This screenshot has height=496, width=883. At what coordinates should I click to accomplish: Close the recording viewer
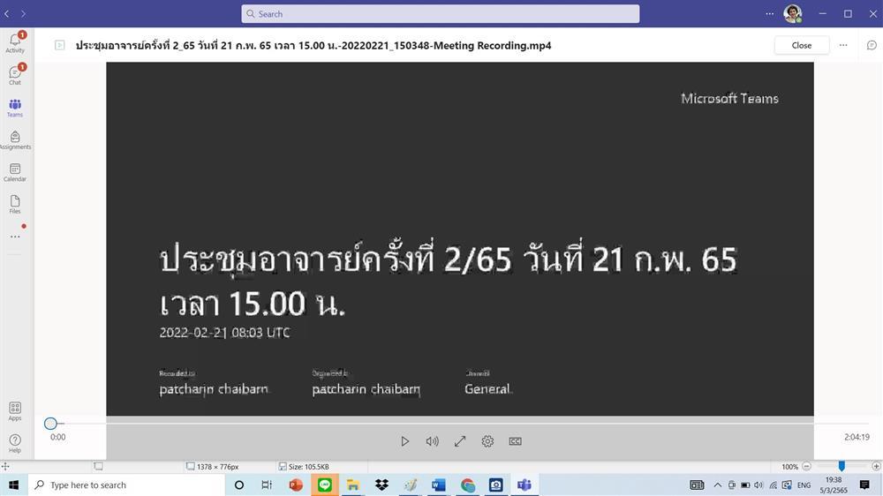coord(802,45)
